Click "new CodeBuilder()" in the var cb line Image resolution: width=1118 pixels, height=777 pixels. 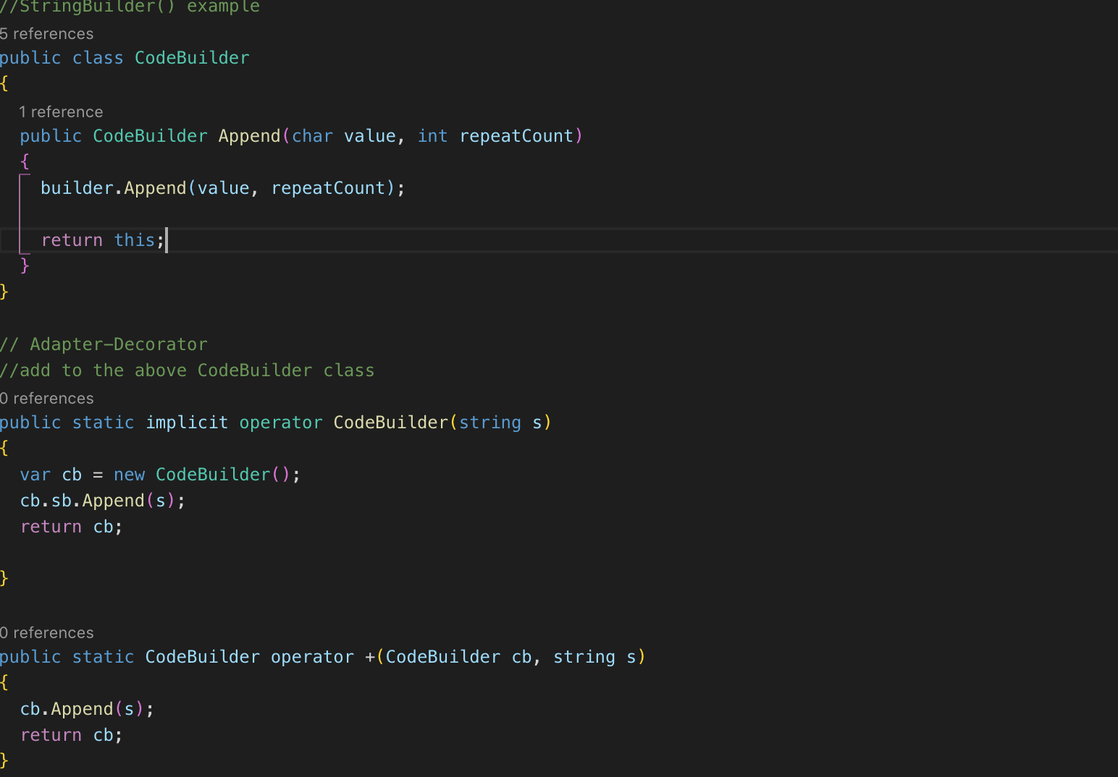point(202,475)
